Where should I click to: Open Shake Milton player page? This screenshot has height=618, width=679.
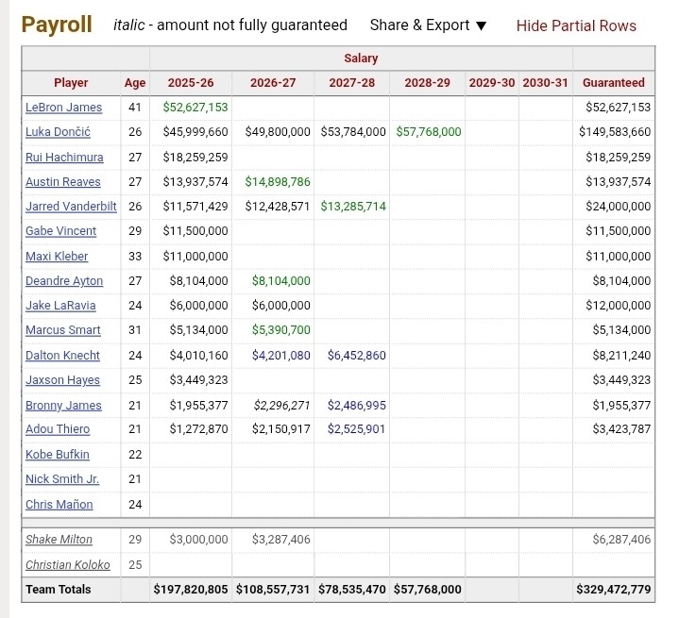(59, 540)
